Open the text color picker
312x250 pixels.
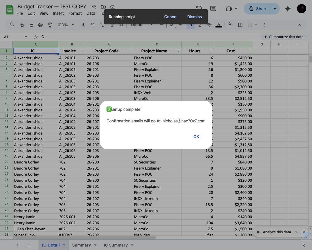tap(218, 25)
